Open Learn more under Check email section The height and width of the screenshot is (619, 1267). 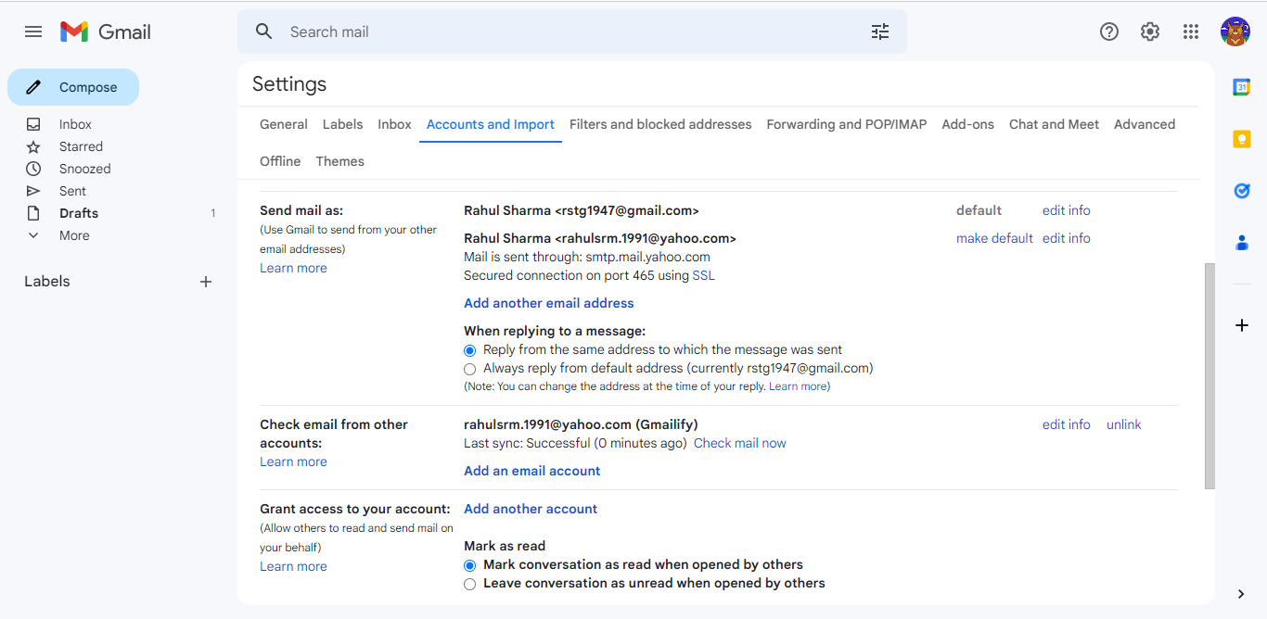tap(293, 461)
